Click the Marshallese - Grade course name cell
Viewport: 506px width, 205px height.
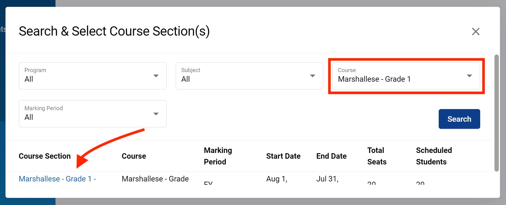coord(155,179)
